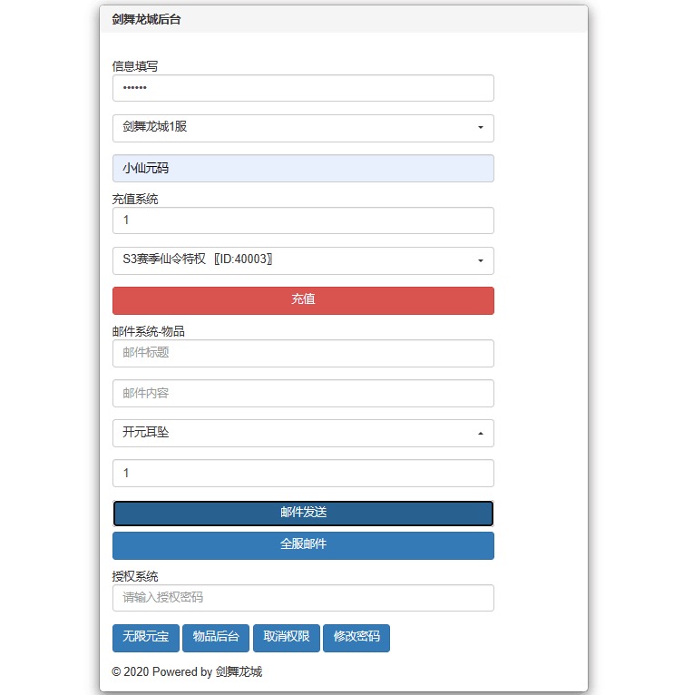The height and width of the screenshot is (695, 693).
Task: Focus the 邮件内容 field
Action: coord(303,393)
